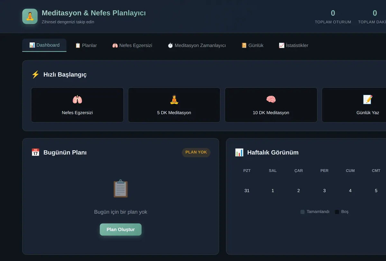Click the Plan Oluştur button

point(121,229)
